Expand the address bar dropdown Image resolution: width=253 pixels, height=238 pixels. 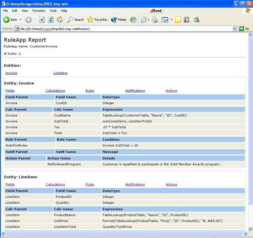pos(234,29)
